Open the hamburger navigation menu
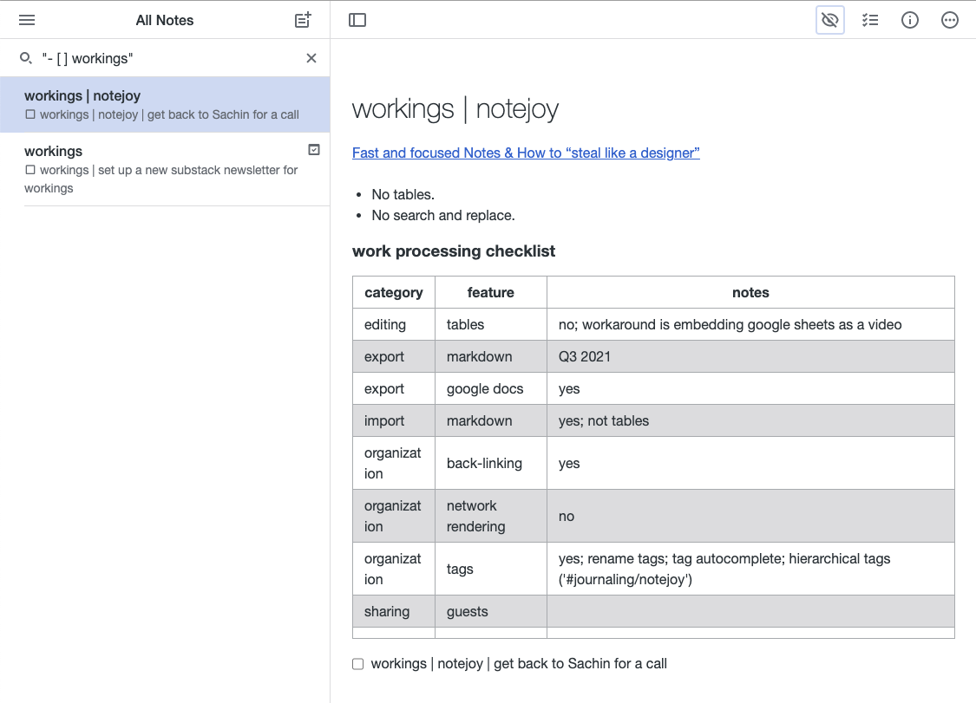976x703 pixels. click(26, 19)
